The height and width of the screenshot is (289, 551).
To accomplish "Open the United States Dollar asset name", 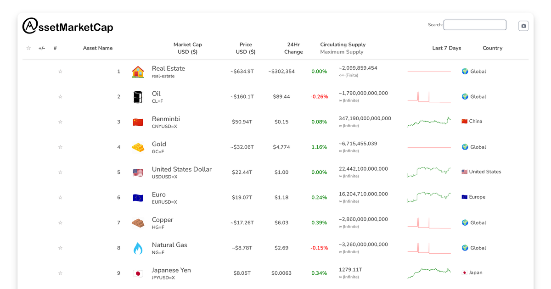I will coord(181,169).
